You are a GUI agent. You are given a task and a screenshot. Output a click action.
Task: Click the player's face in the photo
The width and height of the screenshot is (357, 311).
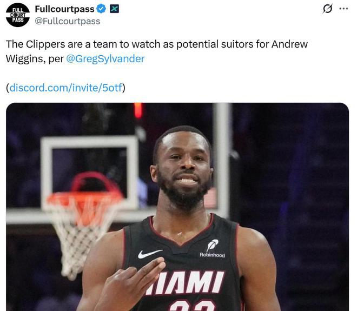tap(182, 166)
